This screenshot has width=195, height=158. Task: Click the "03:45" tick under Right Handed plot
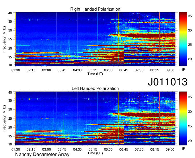pyautogui.click(x=62, y=70)
